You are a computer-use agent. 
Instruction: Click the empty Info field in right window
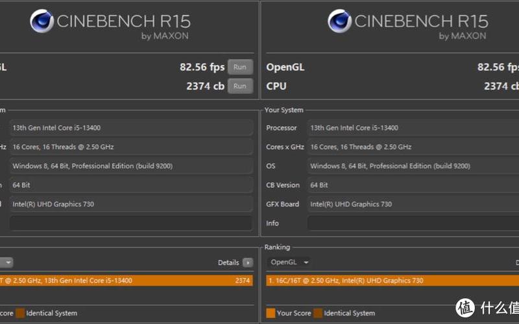[413, 223]
